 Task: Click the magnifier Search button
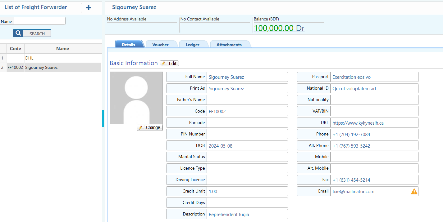32,33
